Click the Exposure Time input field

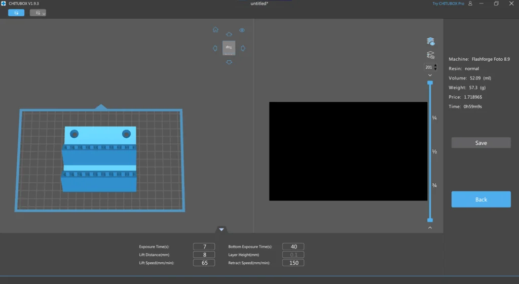tap(204, 247)
